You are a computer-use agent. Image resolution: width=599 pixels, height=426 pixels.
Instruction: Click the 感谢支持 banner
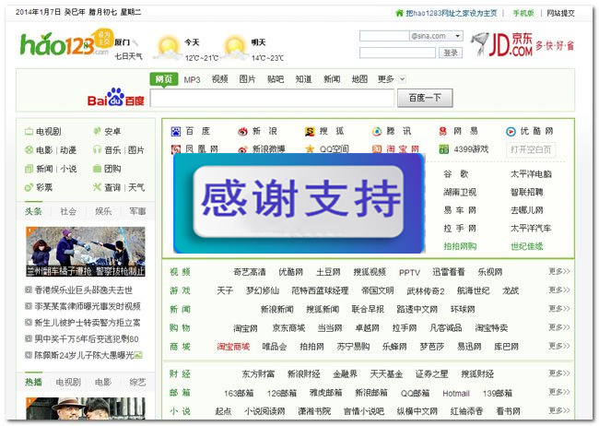pyautogui.click(x=299, y=203)
